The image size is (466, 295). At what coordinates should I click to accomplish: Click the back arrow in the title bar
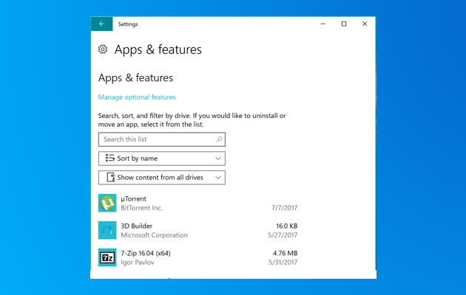101,24
